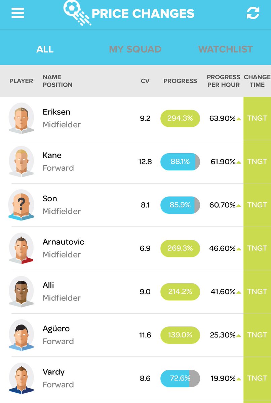Tap the football logo in header
271x403 pixels.
coord(77,13)
